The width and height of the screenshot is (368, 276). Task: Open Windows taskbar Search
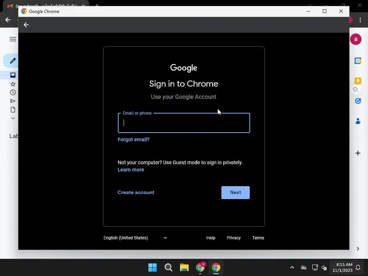(168, 267)
